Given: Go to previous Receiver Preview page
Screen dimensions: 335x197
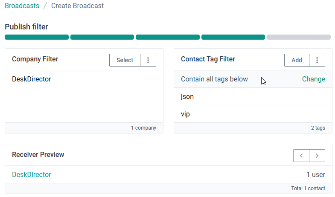Looking at the screenshot, I should pos(301,156).
